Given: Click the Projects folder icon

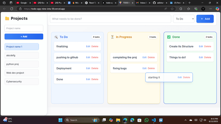Looking at the screenshot, I should [7, 18].
